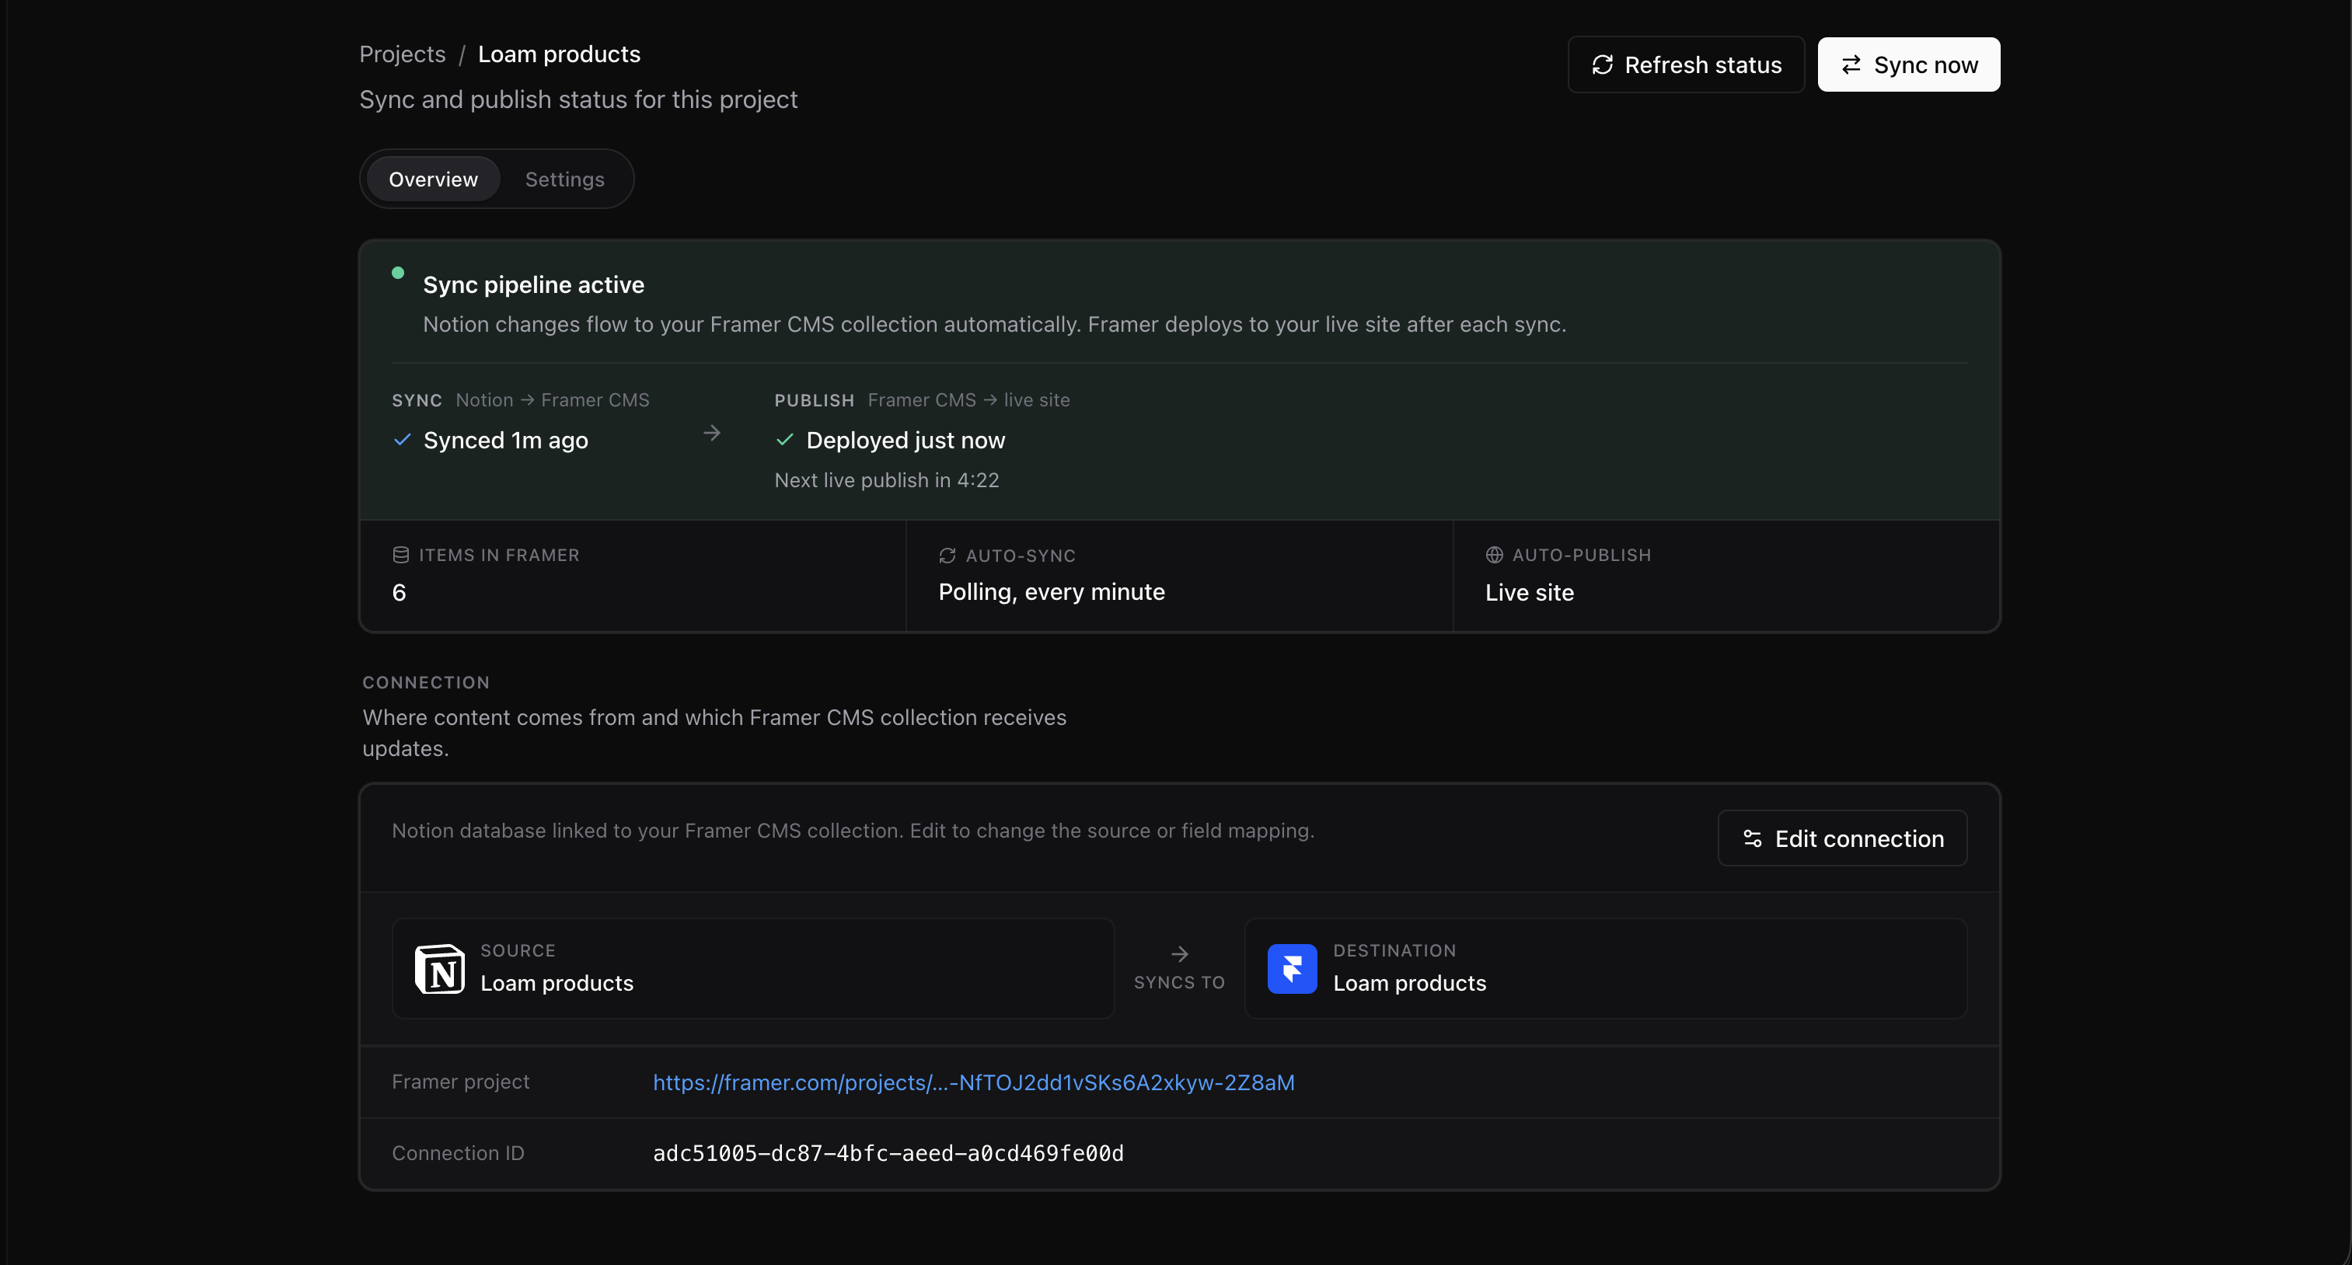Click the Live site auto-publish value
Image resolution: width=2352 pixels, height=1265 pixels.
click(1530, 592)
